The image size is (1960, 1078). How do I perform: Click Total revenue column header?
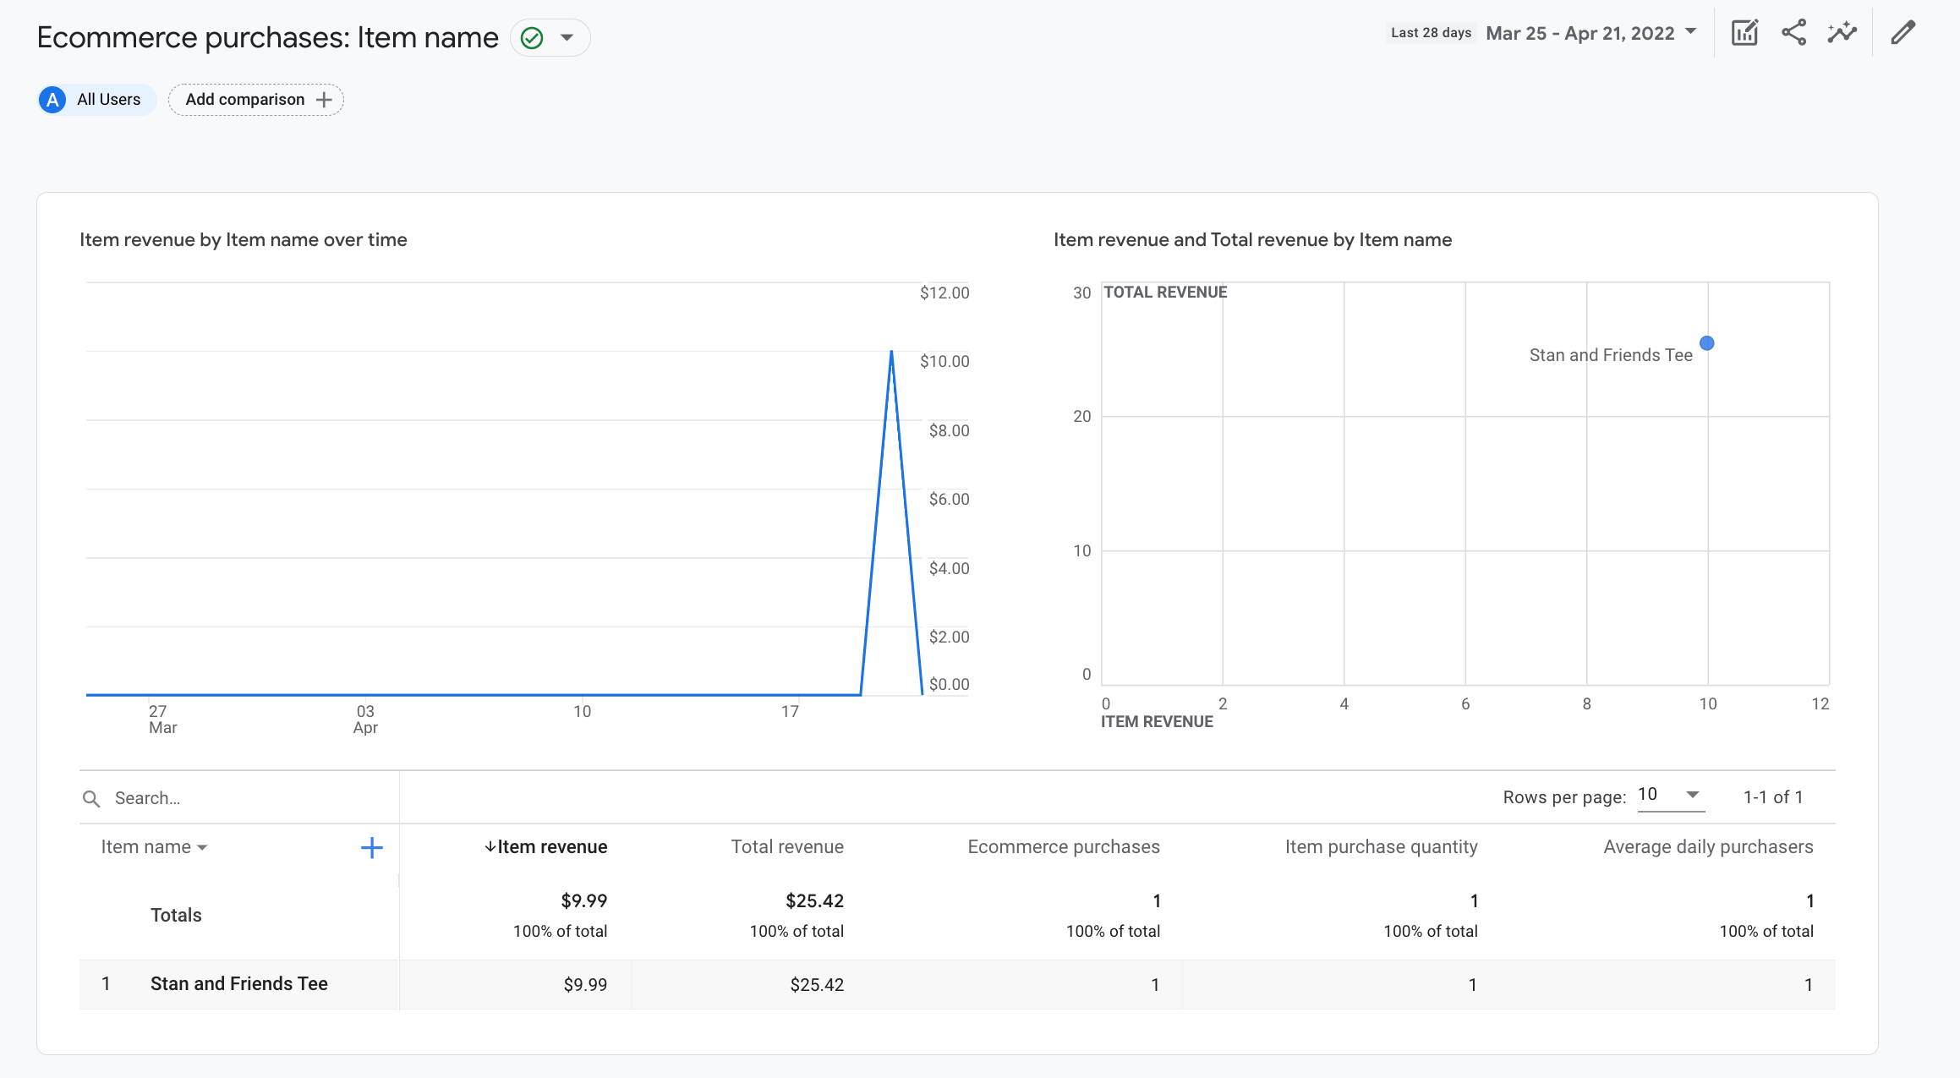[x=788, y=845]
